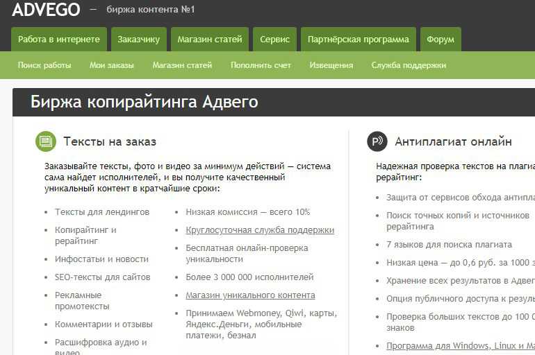Click the Тексты для лендингов item
This screenshot has width=535, height=355.
click(x=102, y=212)
